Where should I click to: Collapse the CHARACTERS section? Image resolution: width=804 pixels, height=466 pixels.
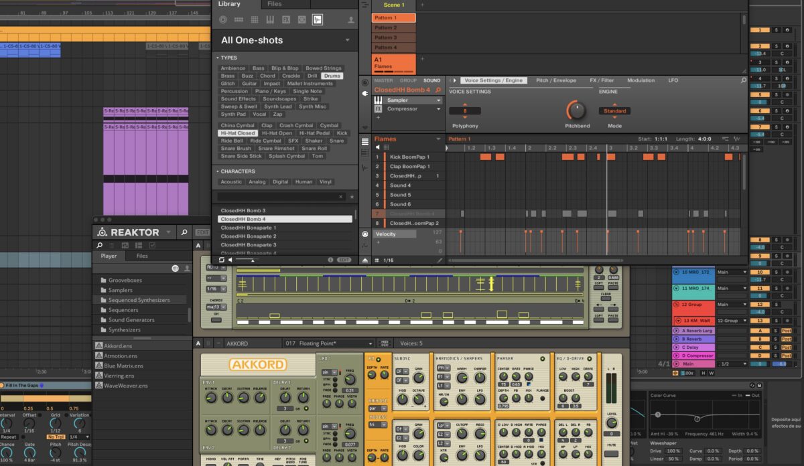218,171
